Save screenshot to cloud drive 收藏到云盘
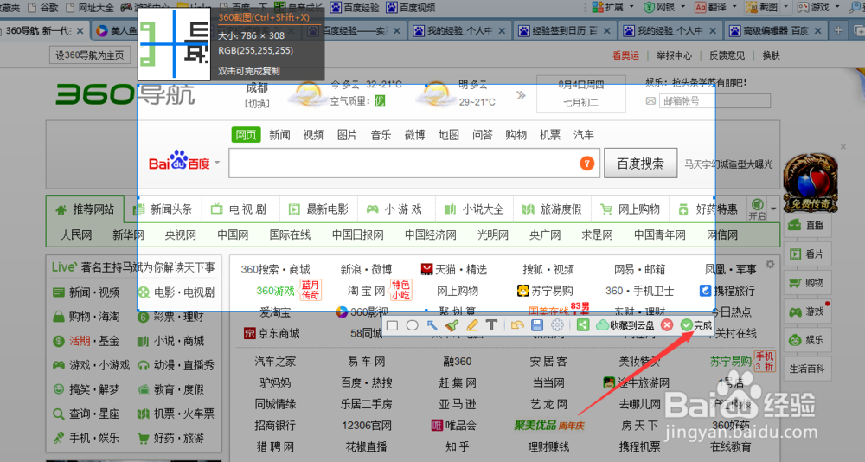 click(626, 325)
